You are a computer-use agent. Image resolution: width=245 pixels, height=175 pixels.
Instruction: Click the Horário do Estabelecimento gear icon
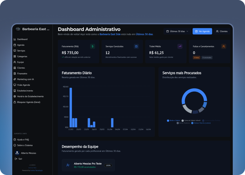(15, 97)
